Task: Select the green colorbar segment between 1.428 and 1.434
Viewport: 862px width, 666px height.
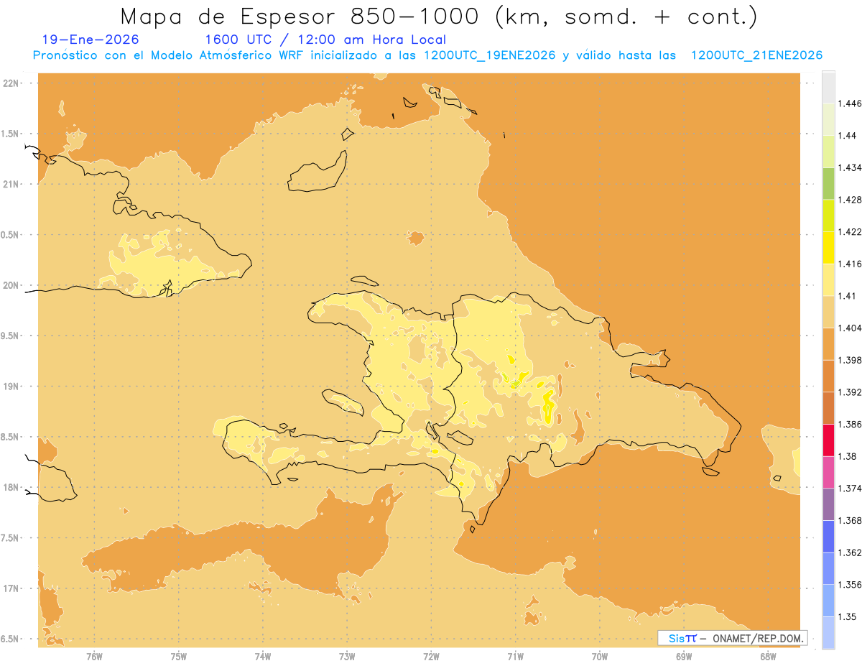Action: click(x=828, y=183)
